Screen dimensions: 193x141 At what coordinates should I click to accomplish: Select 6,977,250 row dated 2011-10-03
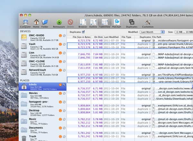coord(130,81)
